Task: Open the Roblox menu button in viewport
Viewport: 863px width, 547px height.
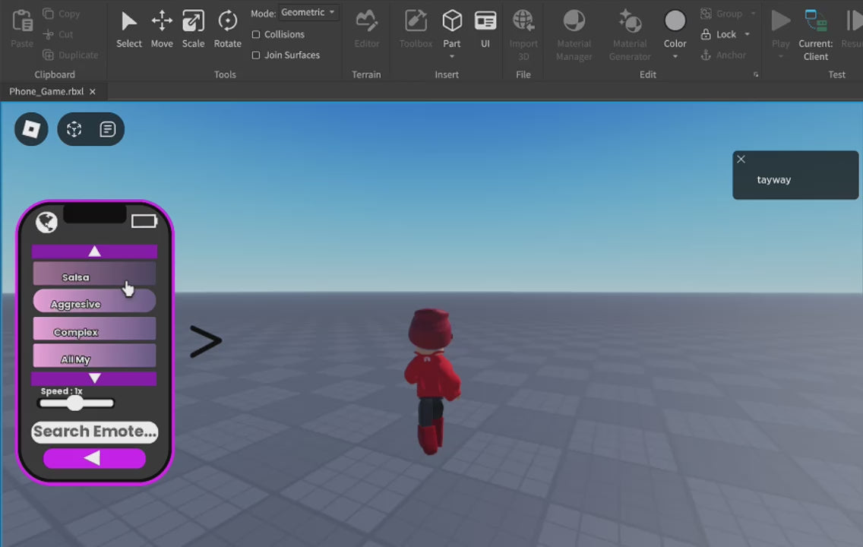Action: click(31, 129)
